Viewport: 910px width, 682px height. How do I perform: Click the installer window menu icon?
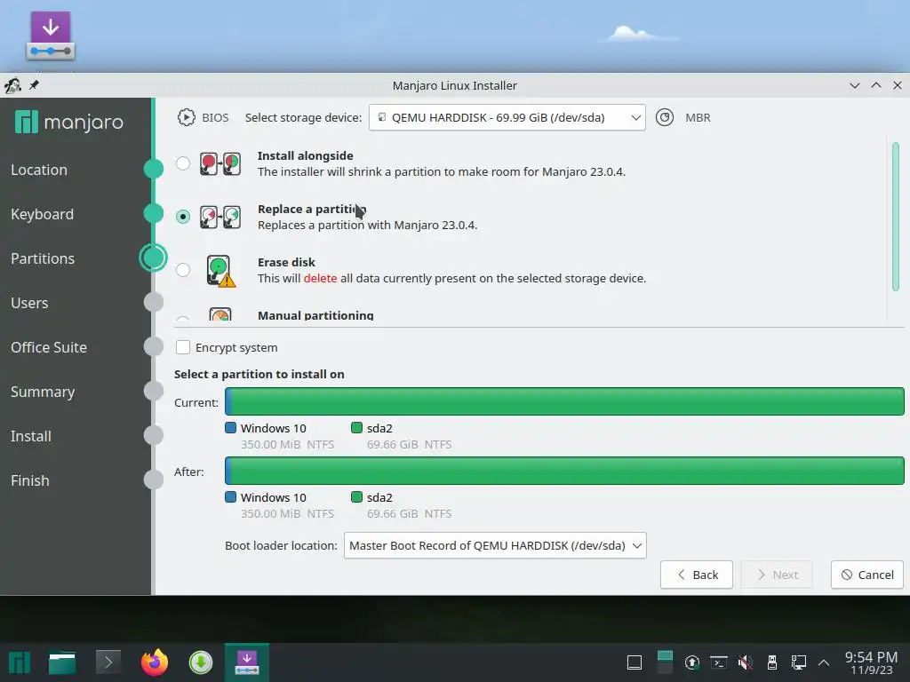(12, 86)
